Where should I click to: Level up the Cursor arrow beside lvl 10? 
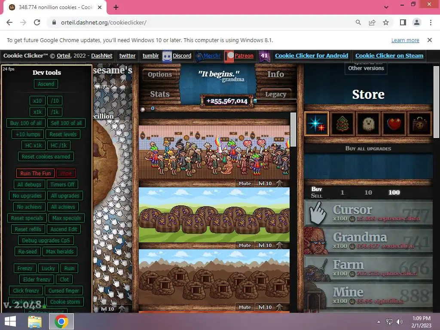click(x=122, y=309)
